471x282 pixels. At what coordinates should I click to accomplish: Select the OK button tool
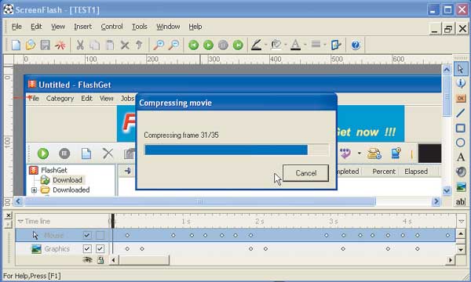[461, 98]
